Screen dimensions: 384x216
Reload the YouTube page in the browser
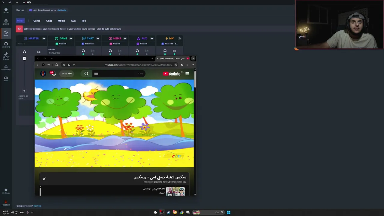tap(182, 65)
